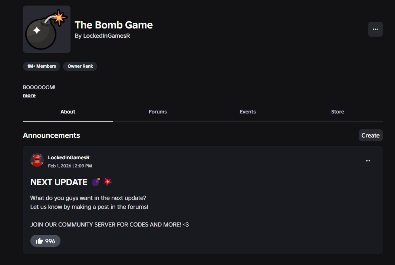Expand the description with the more link
395x265 pixels.
coord(29,96)
